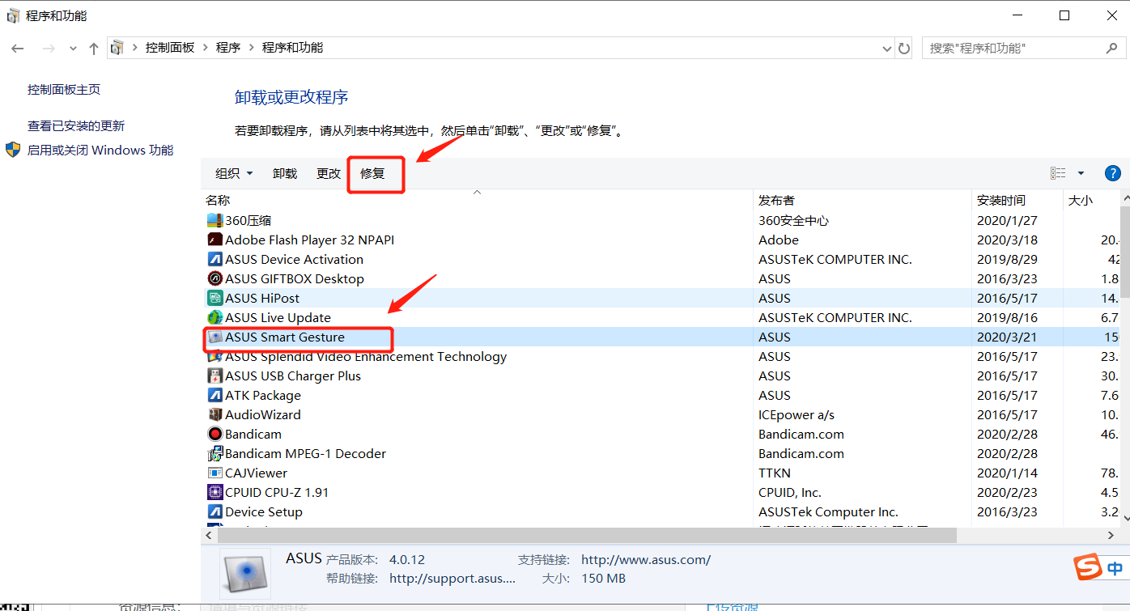This screenshot has height=611, width=1130.
Task: Sort by the 发布者 column header
Action: tap(776, 200)
